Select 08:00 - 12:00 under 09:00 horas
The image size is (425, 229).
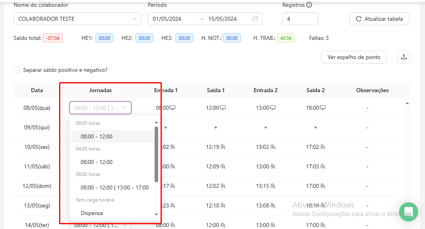click(x=97, y=136)
